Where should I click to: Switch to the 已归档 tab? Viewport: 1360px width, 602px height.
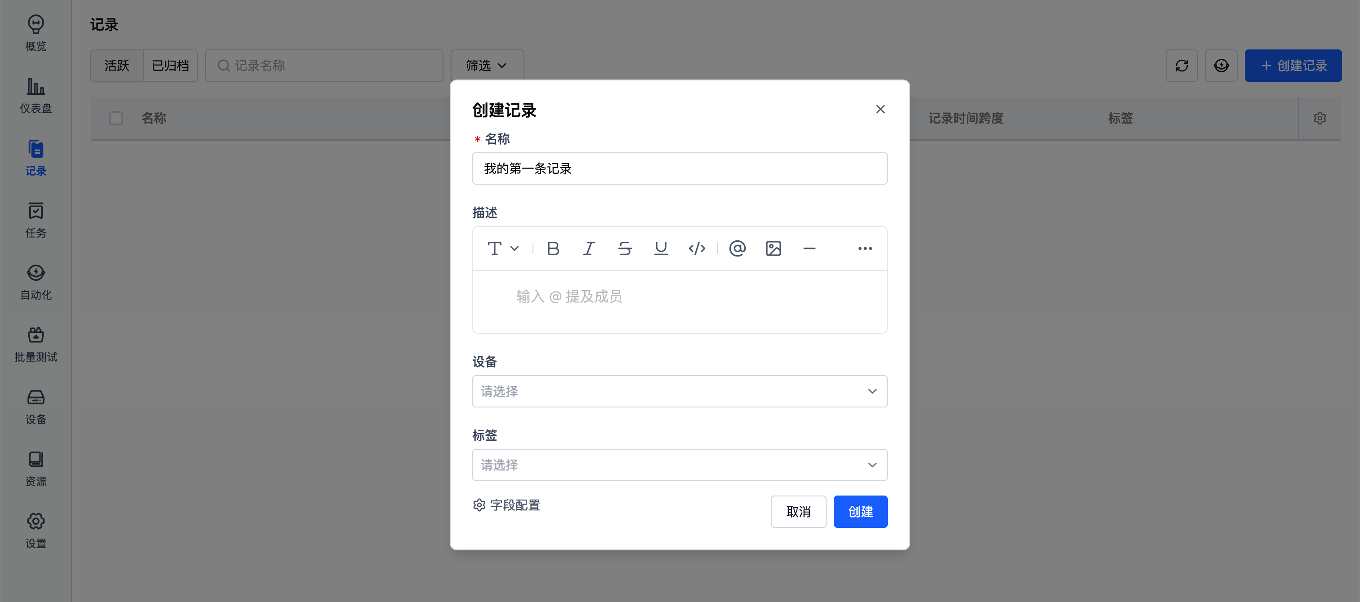[x=170, y=65]
